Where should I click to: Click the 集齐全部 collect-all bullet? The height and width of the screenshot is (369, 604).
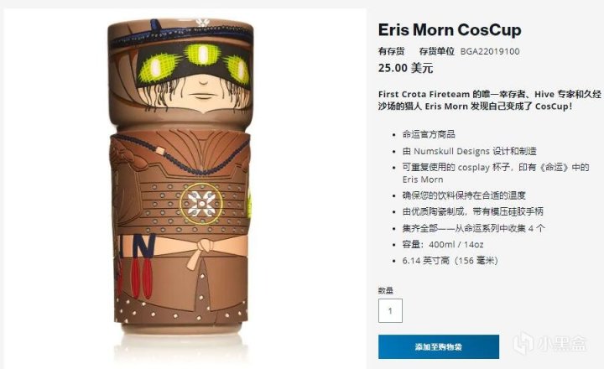(474, 228)
